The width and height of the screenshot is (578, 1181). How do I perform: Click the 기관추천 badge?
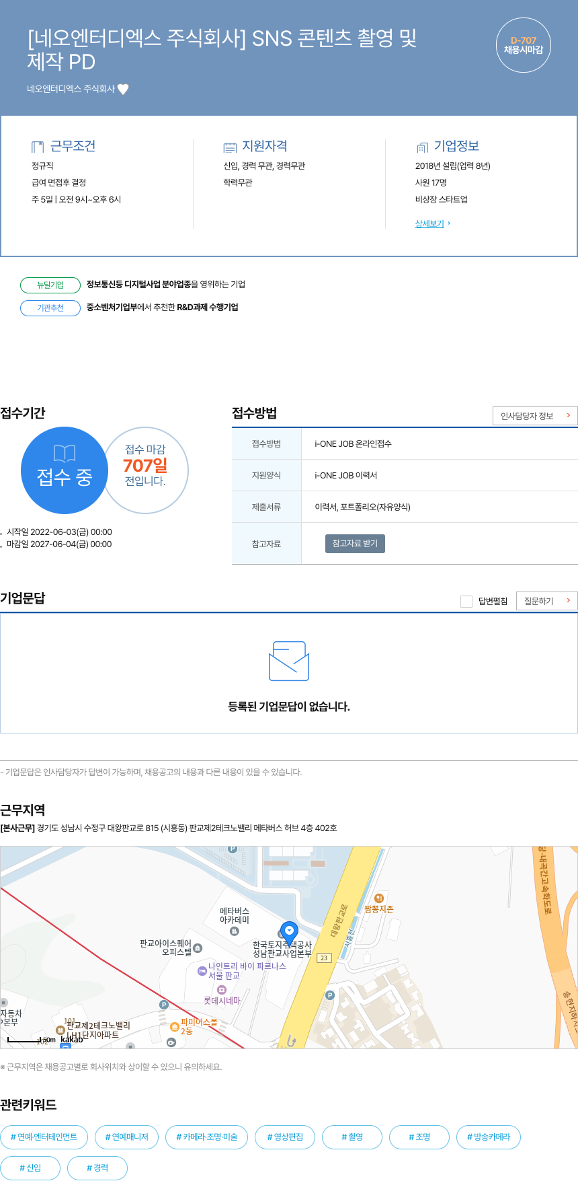pyautogui.click(x=50, y=308)
